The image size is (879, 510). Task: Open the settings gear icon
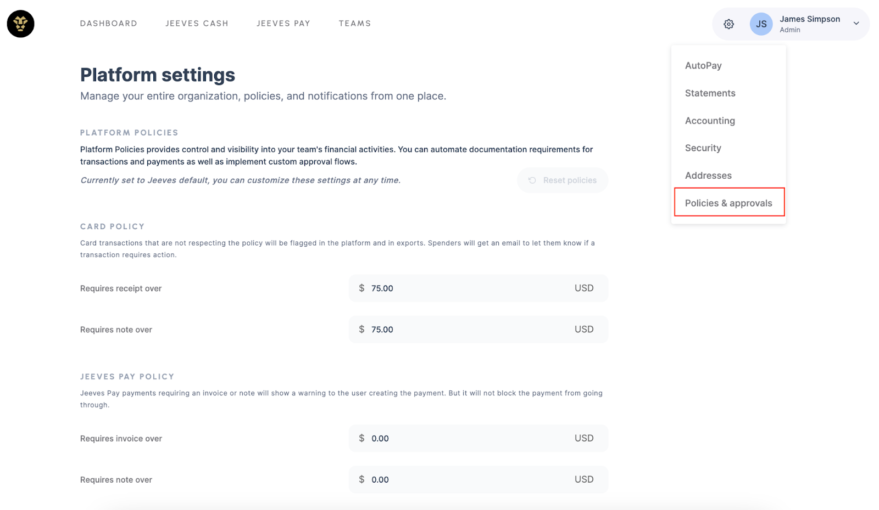tap(728, 24)
